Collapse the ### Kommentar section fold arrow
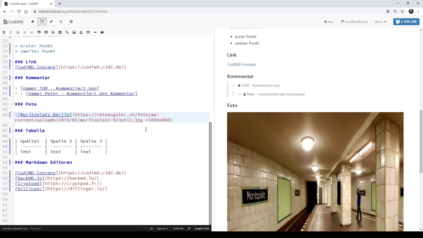Image resolution: width=423 pixels, height=238 pixels. 12,78
